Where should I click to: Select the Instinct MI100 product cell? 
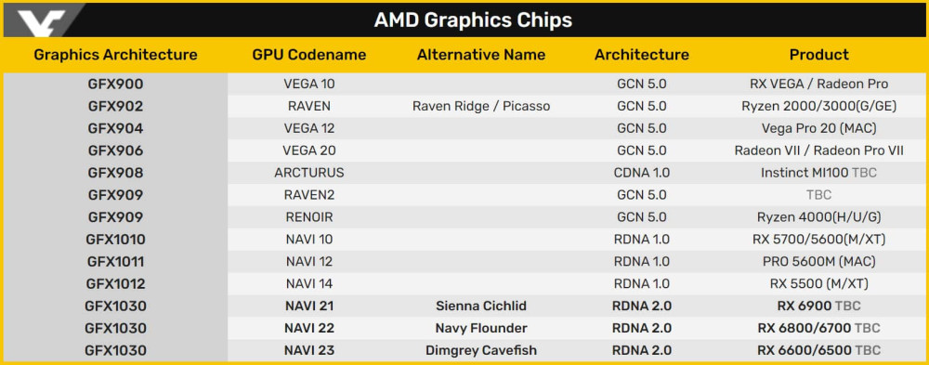818,173
